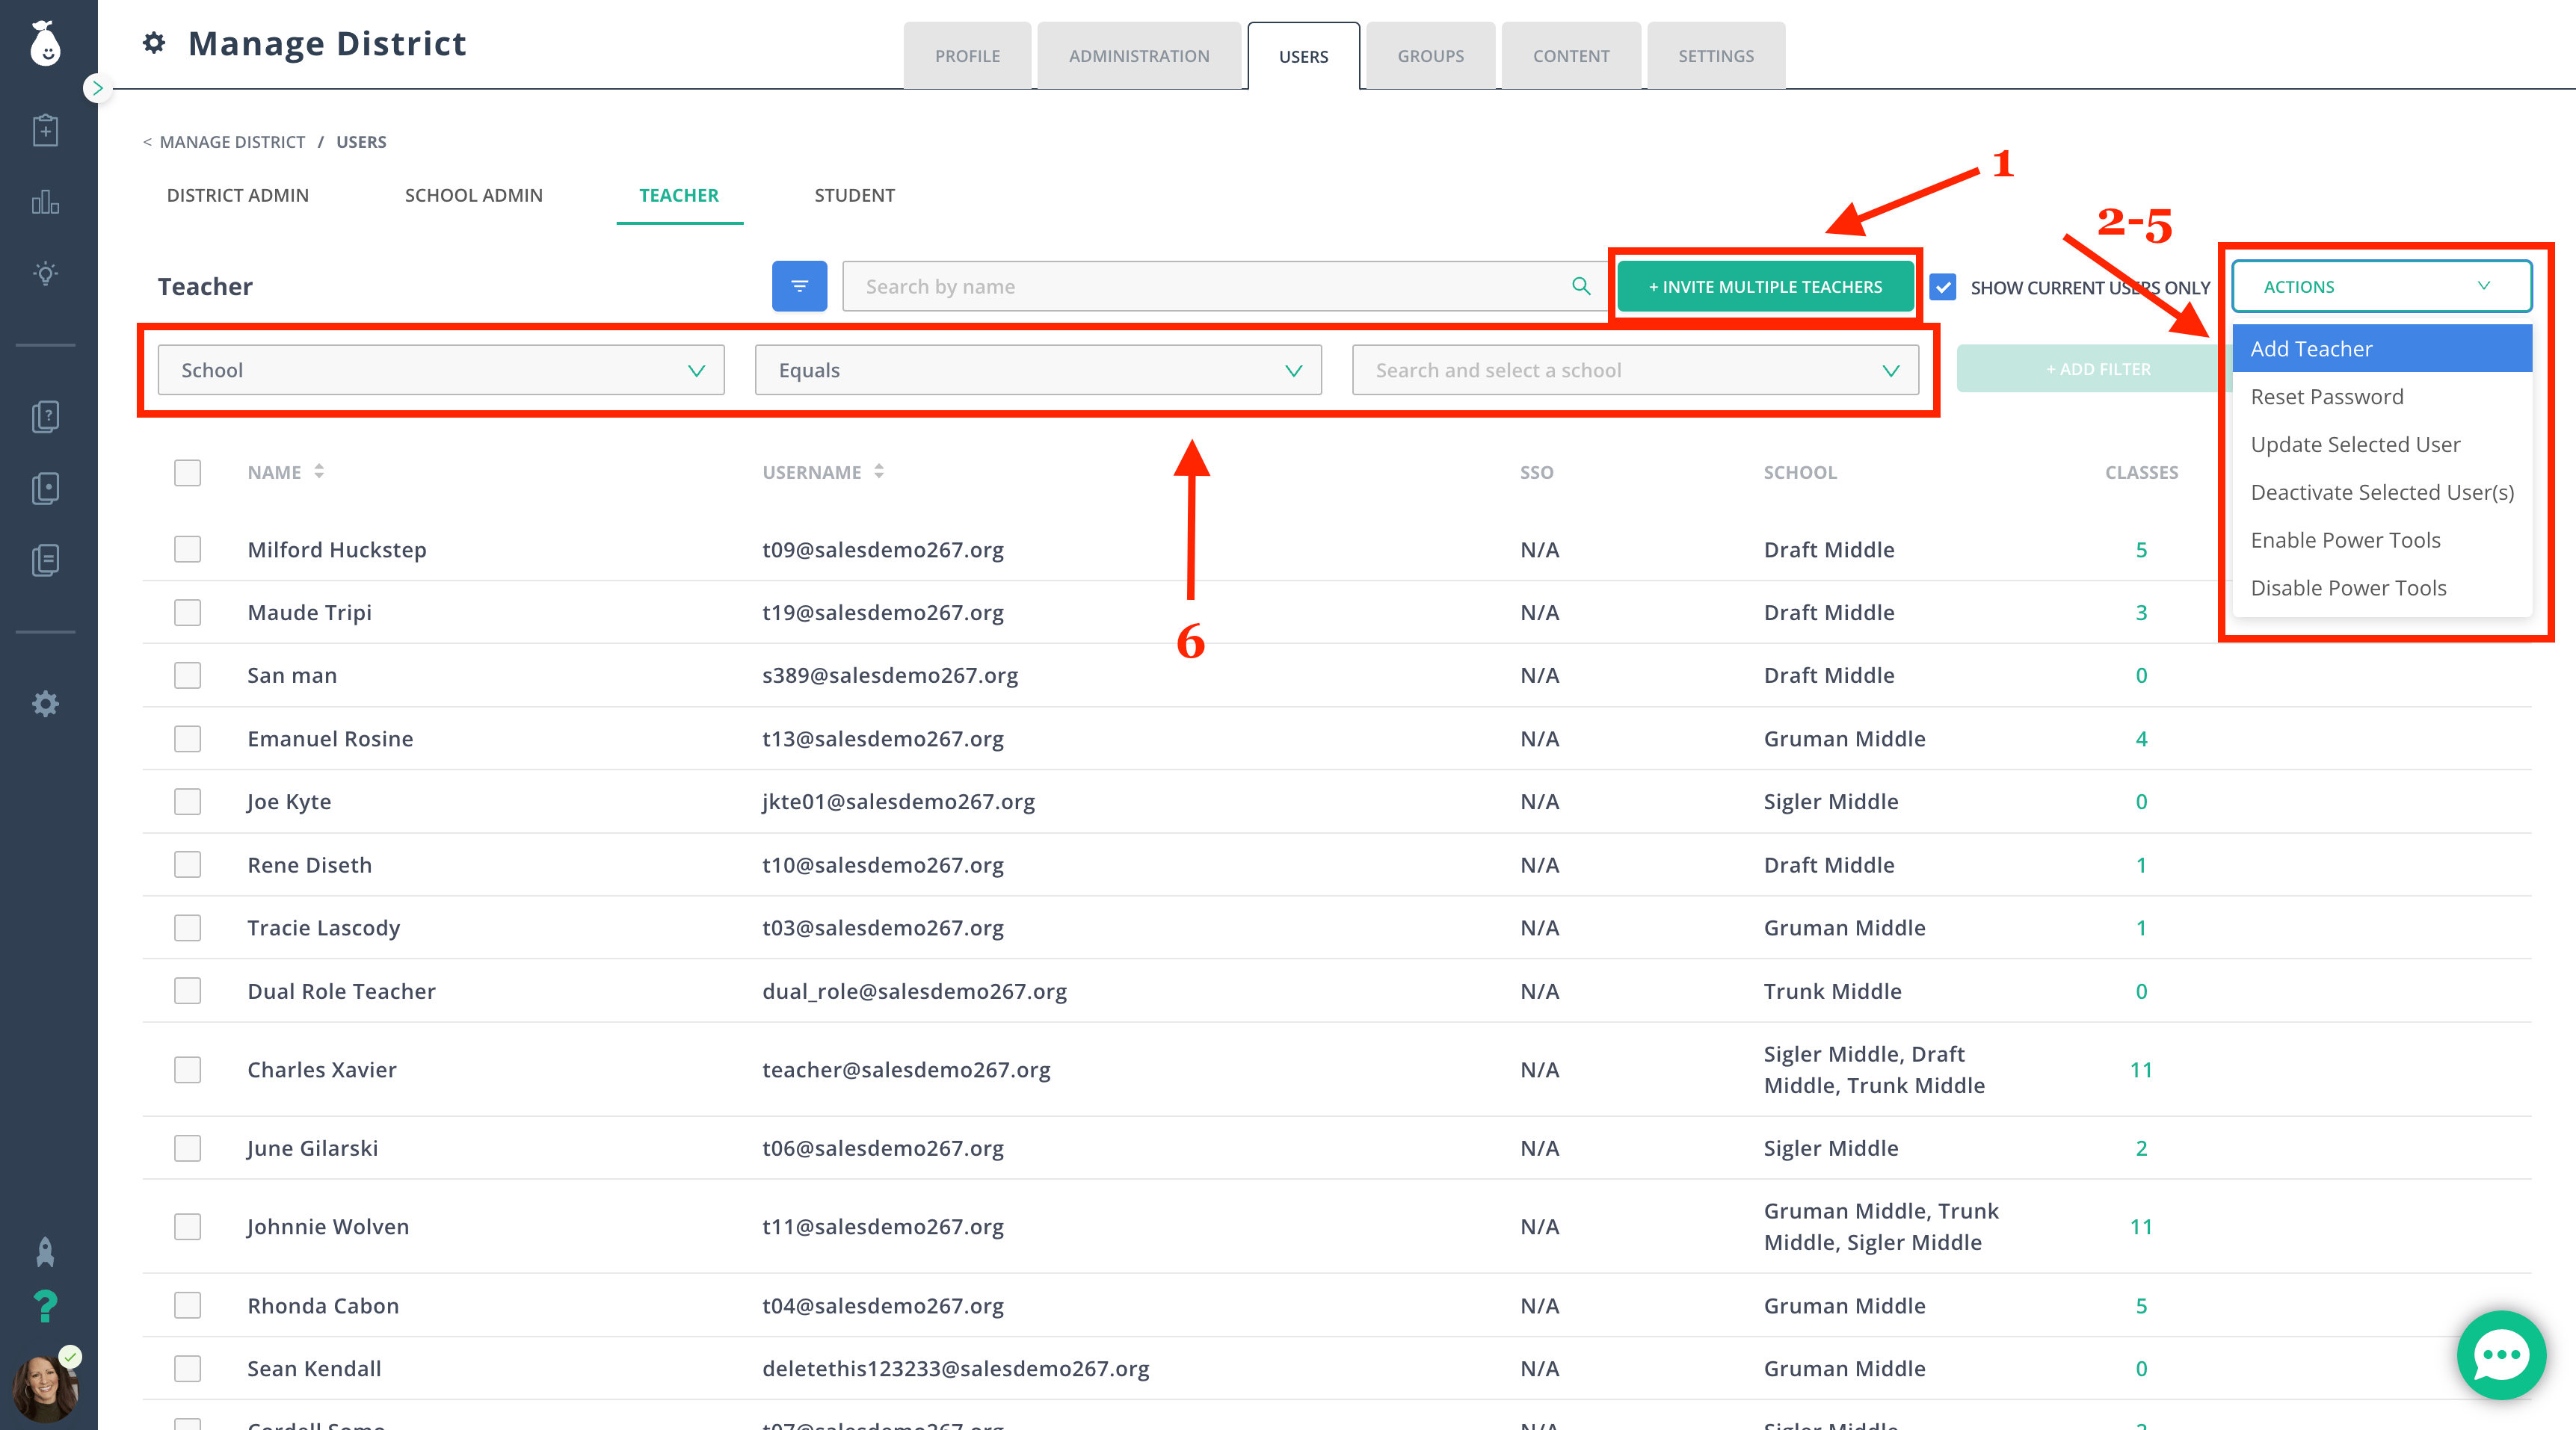Select the checkbox for Milford Huckstep
This screenshot has height=1430, width=2576.
(187, 550)
